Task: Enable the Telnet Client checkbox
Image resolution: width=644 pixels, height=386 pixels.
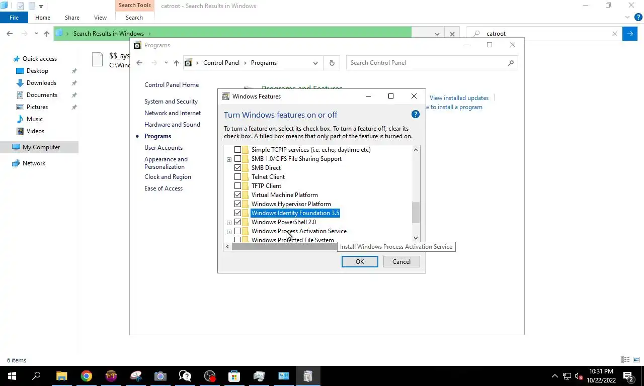Action: click(237, 177)
